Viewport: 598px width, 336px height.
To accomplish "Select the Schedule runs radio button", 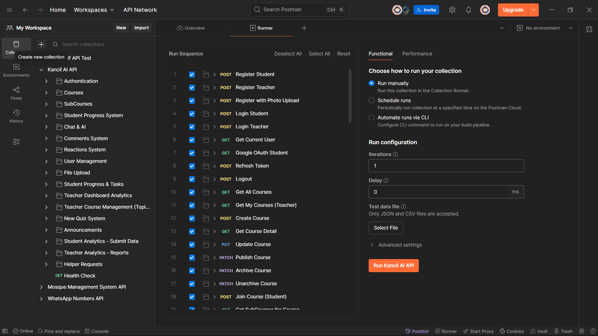I will (371, 100).
